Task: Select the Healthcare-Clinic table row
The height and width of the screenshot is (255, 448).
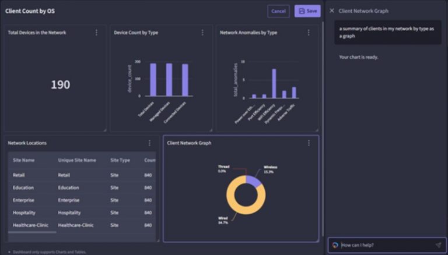Action: [76, 225]
